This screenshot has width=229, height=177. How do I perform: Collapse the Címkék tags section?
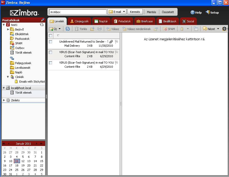pyautogui.click(x=8, y=77)
